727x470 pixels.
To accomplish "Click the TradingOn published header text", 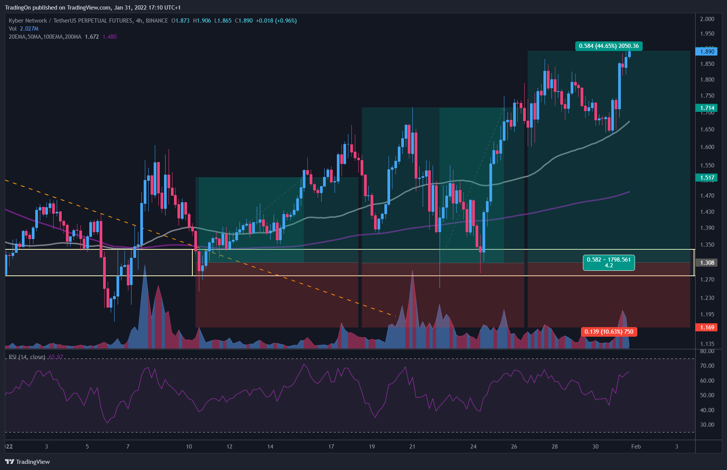I will click(93, 8).
